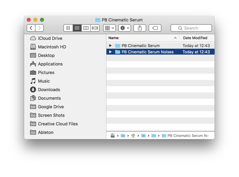The image size is (239, 177).
Task: Switch to column view mode
Action: pos(86,28)
